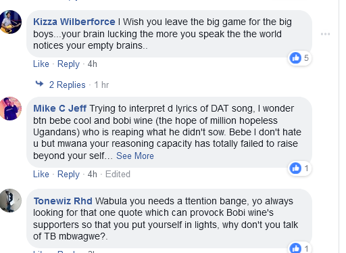Click the 4h timestamp on Kizza's comment
Image resolution: width=346 pixels, height=253 pixels.
[x=93, y=64]
